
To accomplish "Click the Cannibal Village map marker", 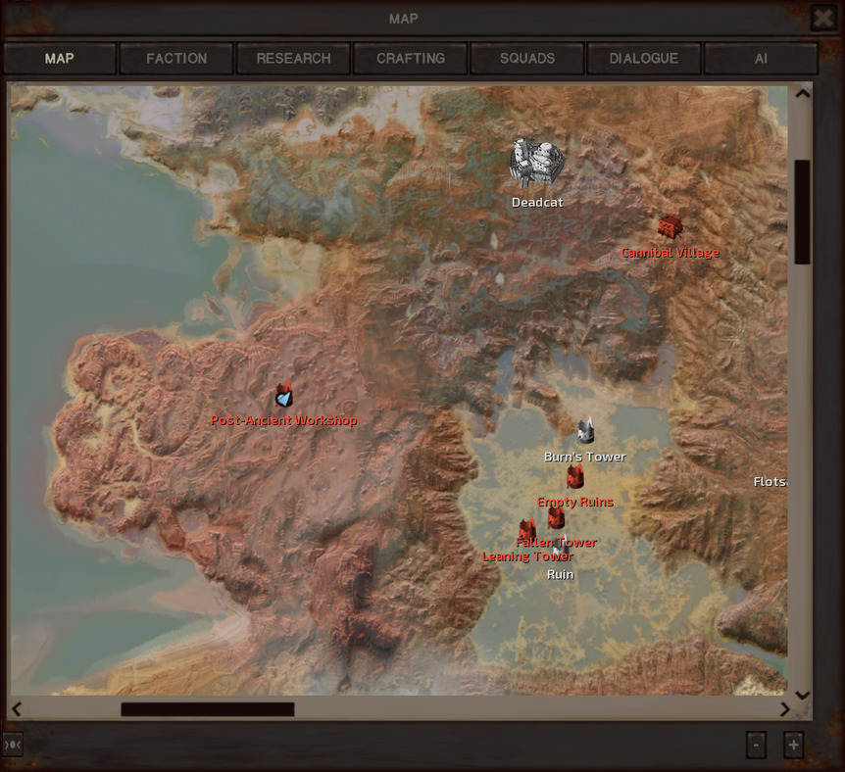I will (x=670, y=226).
